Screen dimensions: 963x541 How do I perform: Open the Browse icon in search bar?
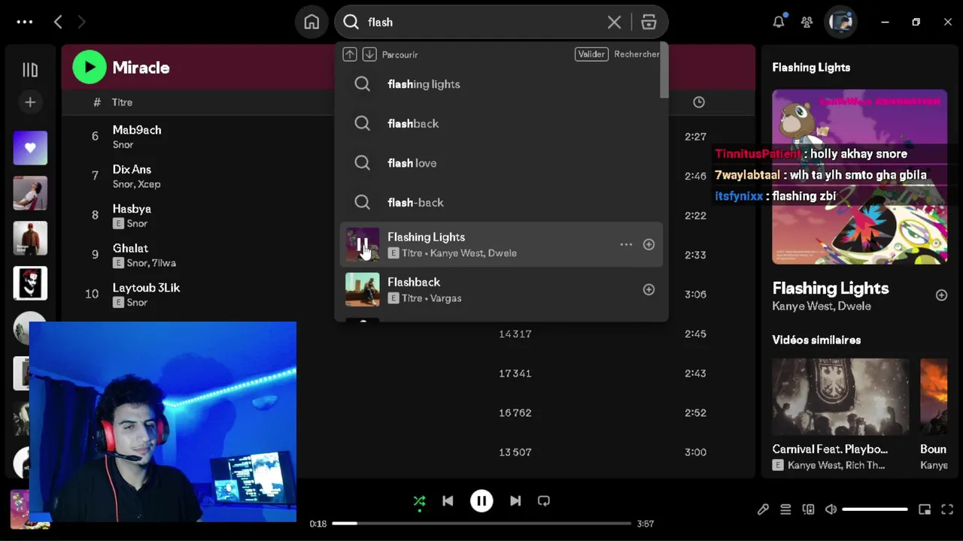tap(649, 22)
